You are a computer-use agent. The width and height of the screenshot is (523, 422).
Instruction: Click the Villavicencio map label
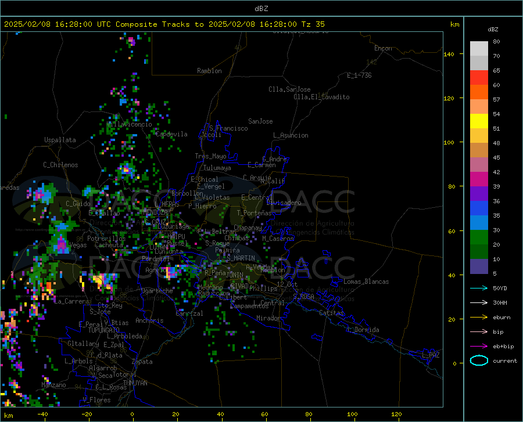(129, 124)
